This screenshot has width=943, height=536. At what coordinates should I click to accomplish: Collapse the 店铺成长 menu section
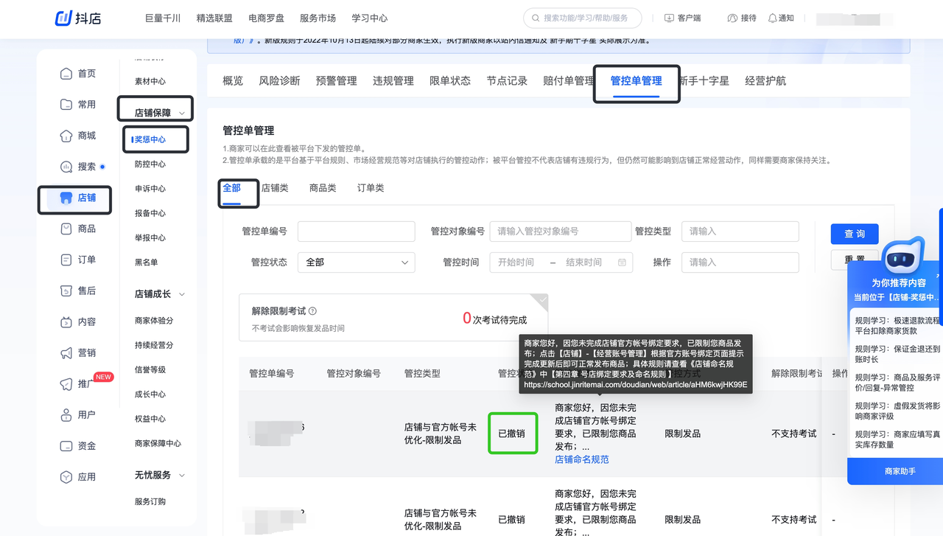point(182,294)
